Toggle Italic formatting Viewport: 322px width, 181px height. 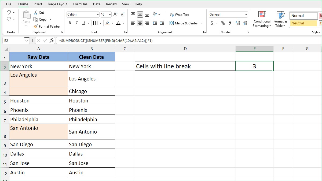(76, 23)
